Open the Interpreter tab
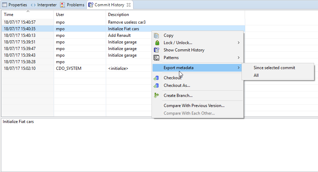This screenshot has width=318, height=172. pyautogui.click(x=44, y=5)
